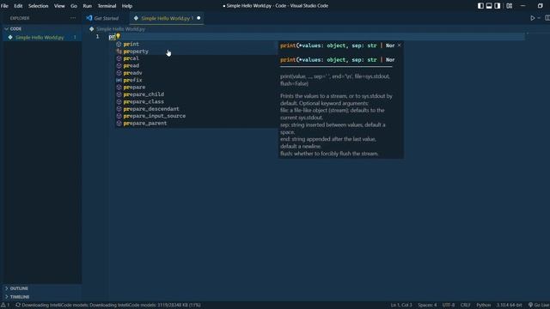Choose the prepare suggestion
The image size is (550, 309).
[197, 88]
